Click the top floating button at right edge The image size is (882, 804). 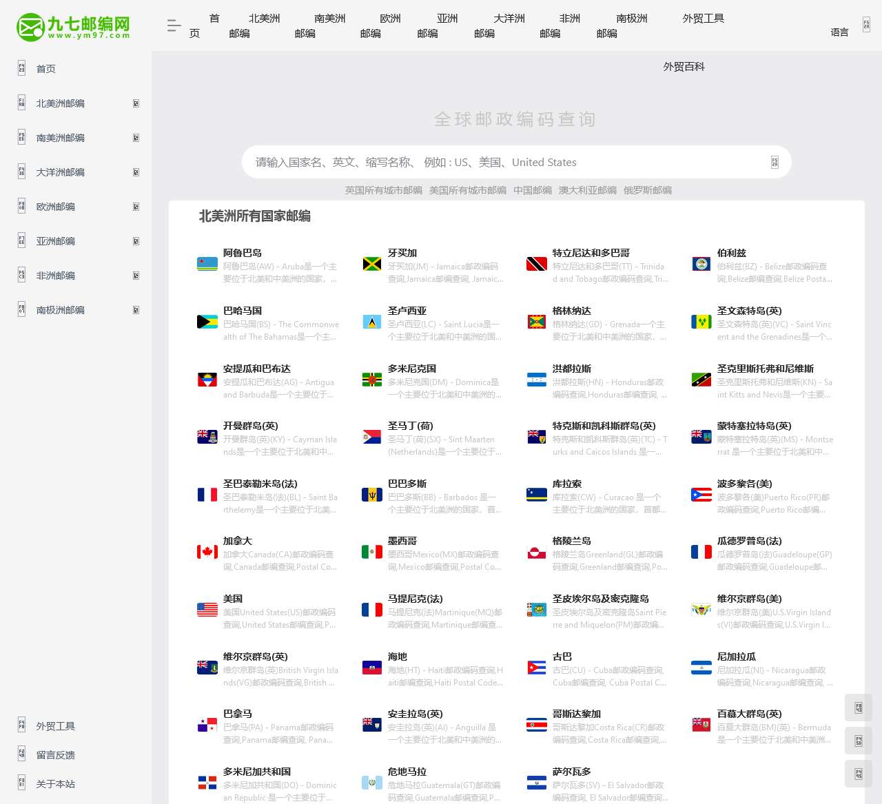click(x=859, y=708)
